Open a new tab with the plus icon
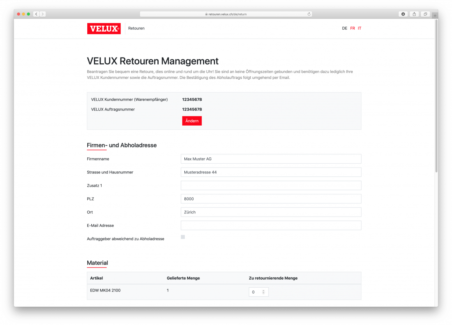 click(435, 16)
